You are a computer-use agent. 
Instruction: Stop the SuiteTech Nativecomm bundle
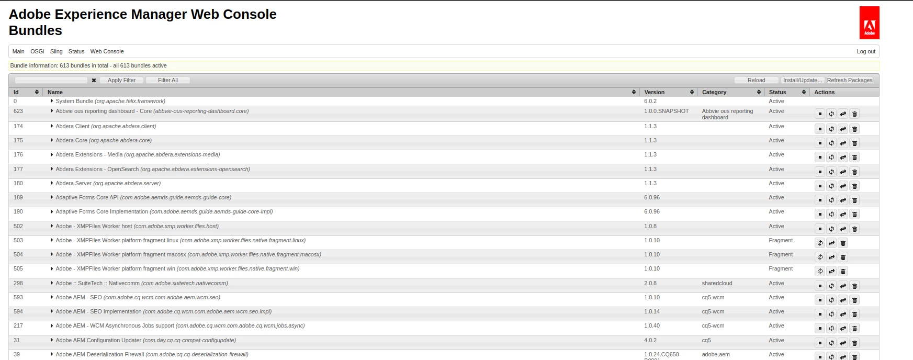[x=820, y=286]
